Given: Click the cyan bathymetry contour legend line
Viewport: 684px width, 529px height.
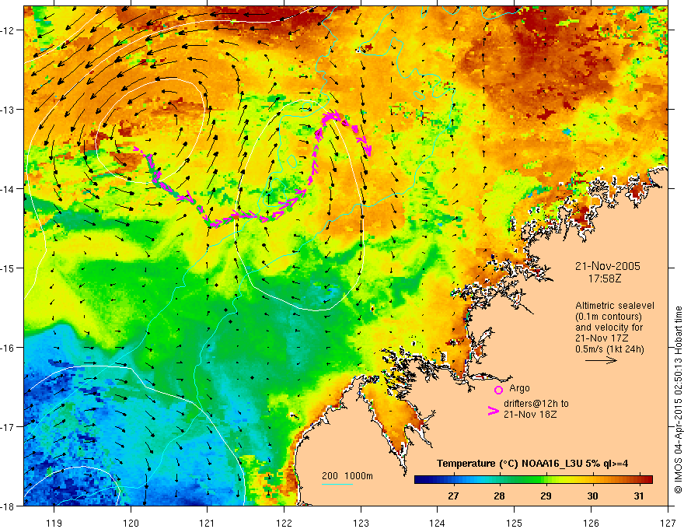Looking at the screenshot, I should click(x=337, y=484).
